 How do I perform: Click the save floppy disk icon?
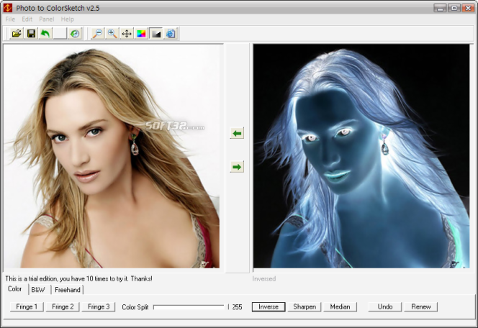point(31,33)
